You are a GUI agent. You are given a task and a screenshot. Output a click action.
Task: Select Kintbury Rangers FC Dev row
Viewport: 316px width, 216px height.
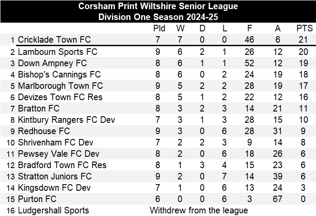pyautogui.click(x=66, y=120)
